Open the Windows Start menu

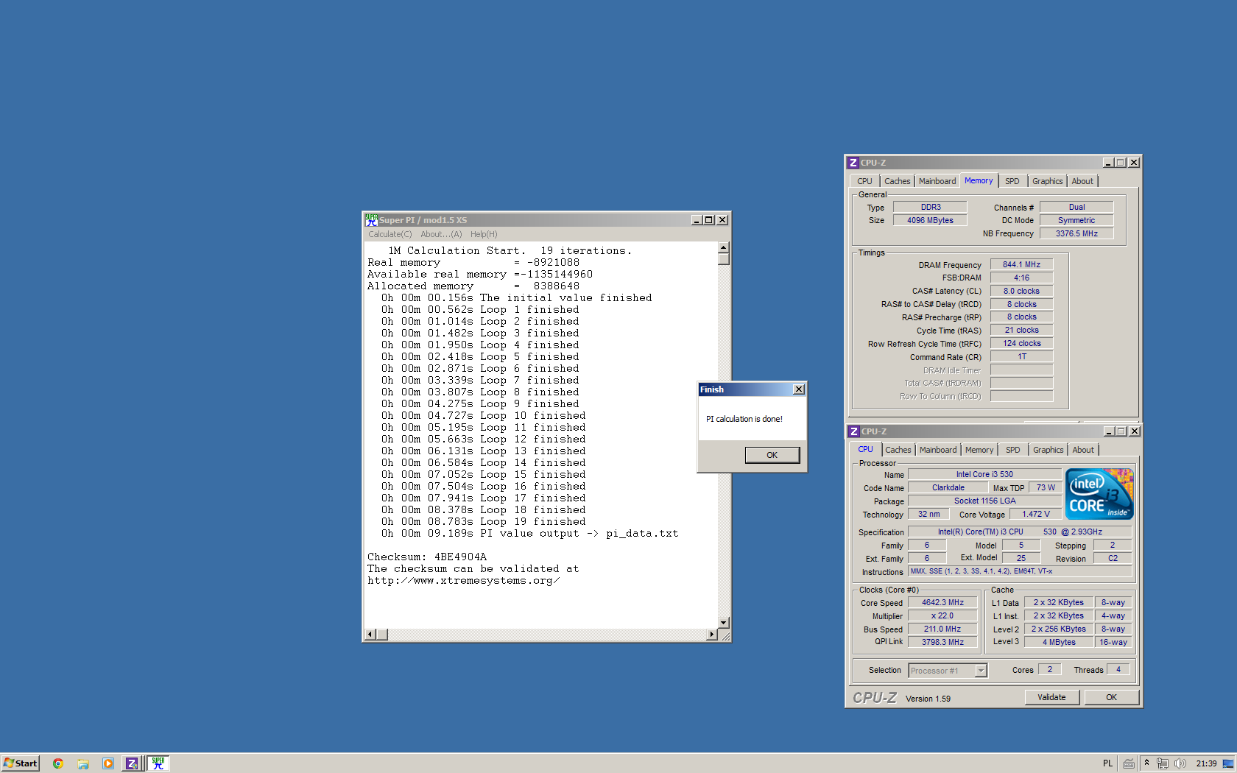21,763
